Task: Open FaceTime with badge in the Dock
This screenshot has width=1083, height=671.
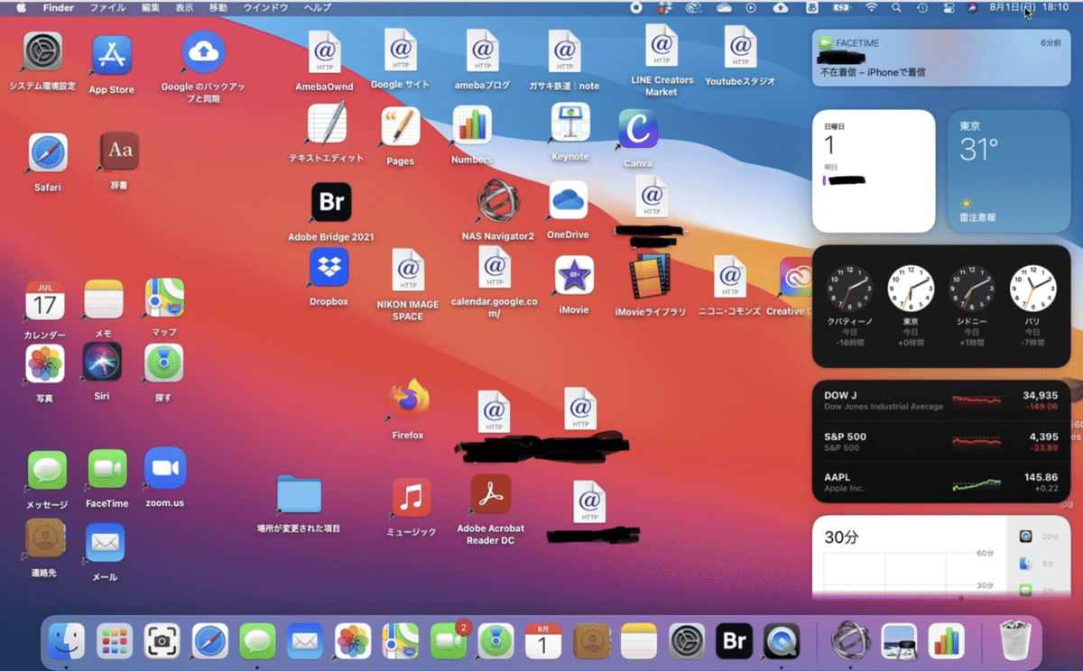Action: click(x=449, y=639)
